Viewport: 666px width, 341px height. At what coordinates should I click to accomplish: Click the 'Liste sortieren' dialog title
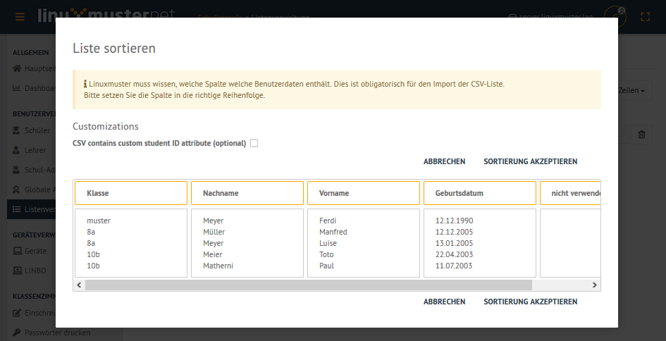(114, 49)
